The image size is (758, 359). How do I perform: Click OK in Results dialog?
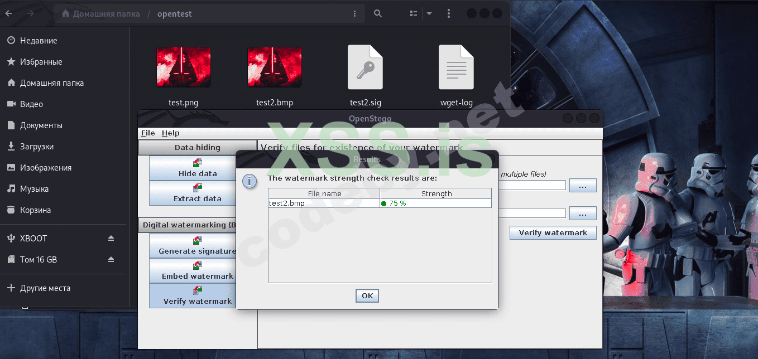[x=367, y=296]
